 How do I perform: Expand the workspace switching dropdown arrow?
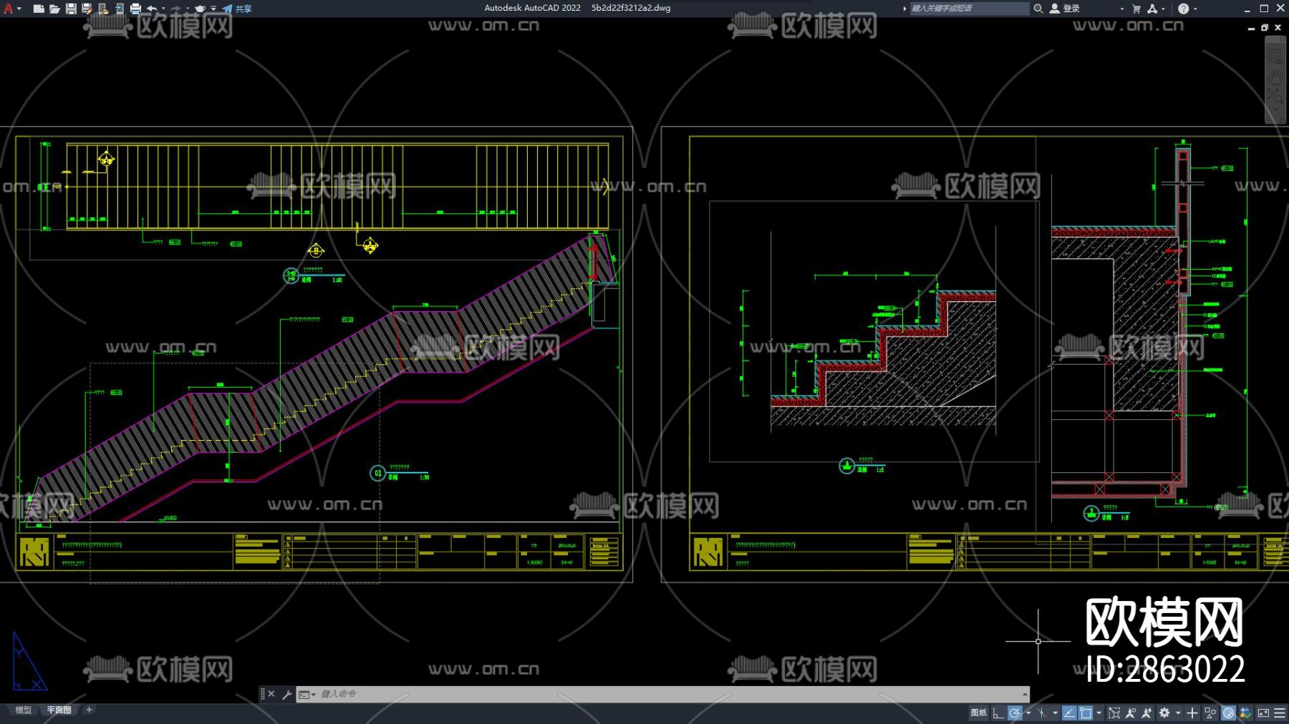pyautogui.click(x=1178, y=713)
